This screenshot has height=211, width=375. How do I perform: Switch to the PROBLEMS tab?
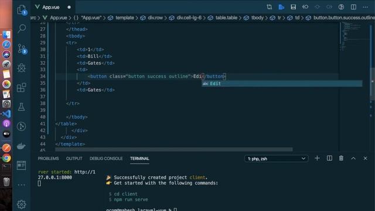(48, 158)
